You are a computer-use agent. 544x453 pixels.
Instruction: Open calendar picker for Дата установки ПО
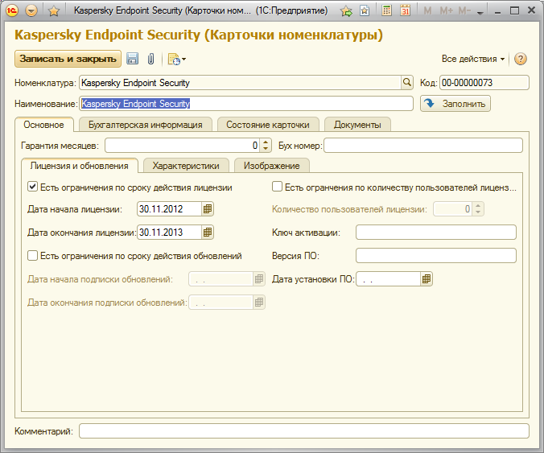[x=427, y=279]
